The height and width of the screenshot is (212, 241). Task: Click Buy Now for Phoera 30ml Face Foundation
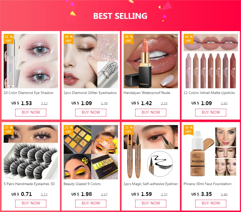click(x=211, y=203)
